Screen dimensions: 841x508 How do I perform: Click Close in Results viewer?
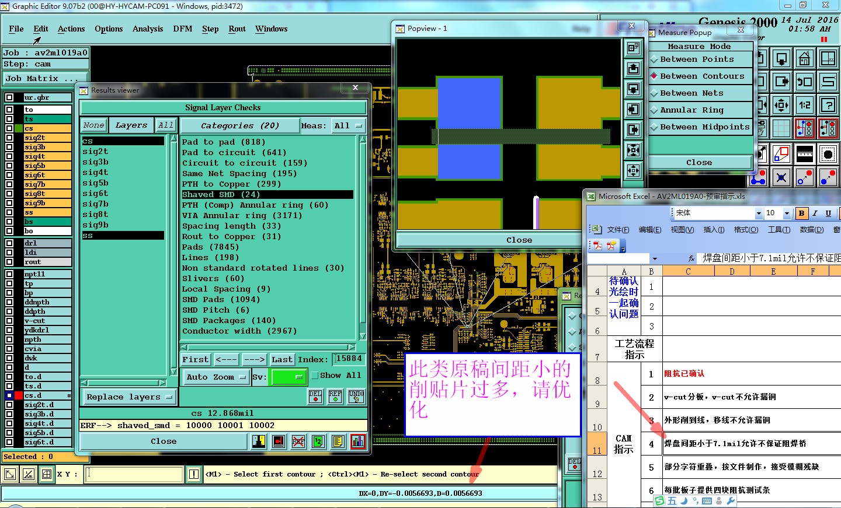tap(164, 442)
